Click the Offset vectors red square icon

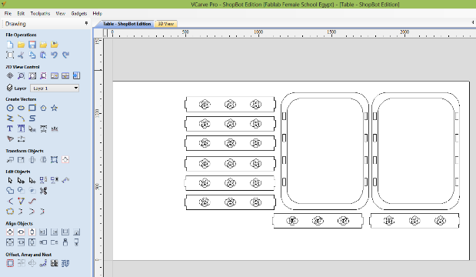point(10,263)
